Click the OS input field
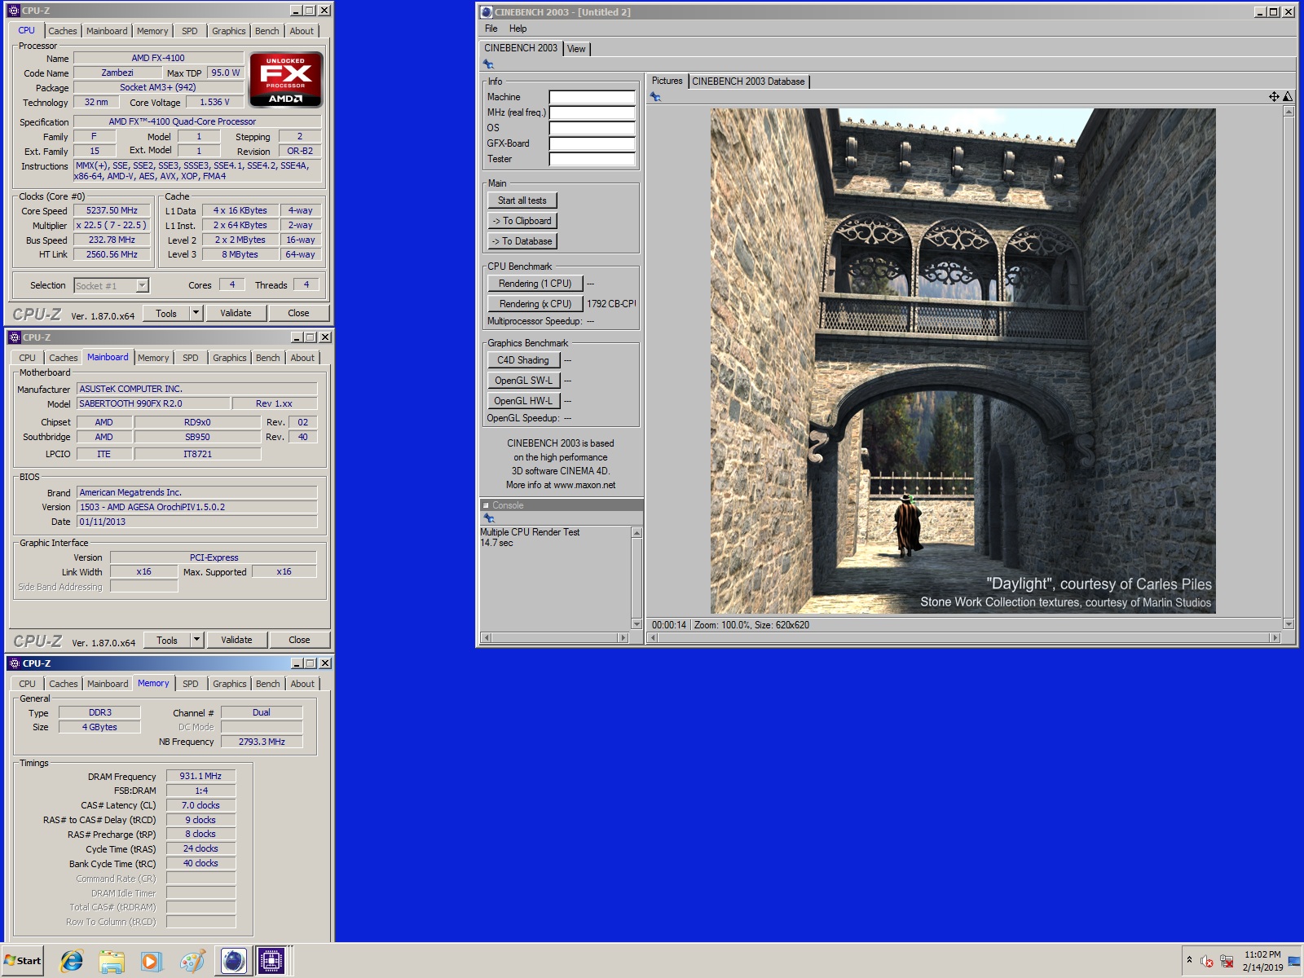The image size is (1304, 978). 592,128
